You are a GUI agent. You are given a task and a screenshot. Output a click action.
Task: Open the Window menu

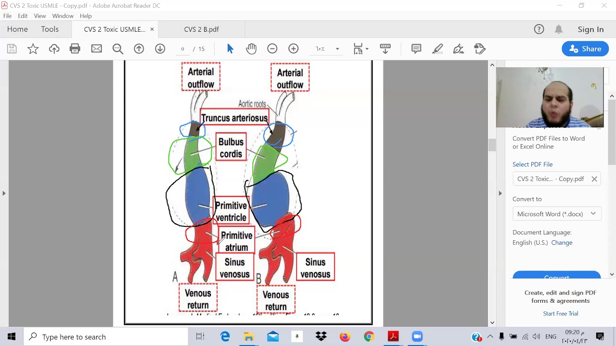click(x=63, y=16)
